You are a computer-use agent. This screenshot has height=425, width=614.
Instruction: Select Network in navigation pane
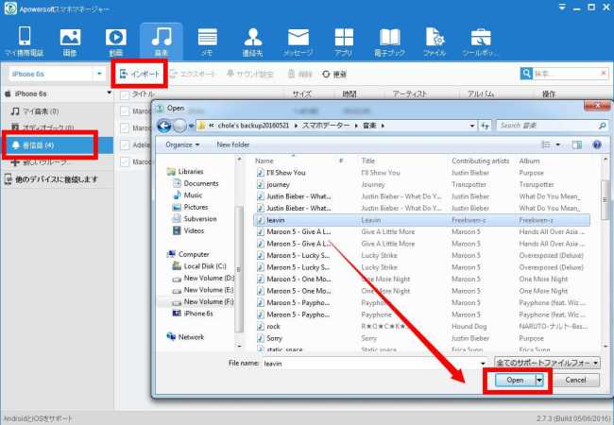click(185, 337)
